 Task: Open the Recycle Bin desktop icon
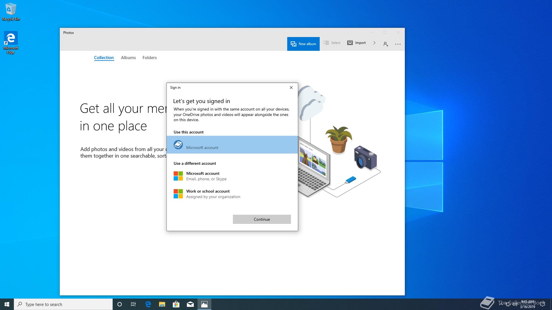(11, 12)
